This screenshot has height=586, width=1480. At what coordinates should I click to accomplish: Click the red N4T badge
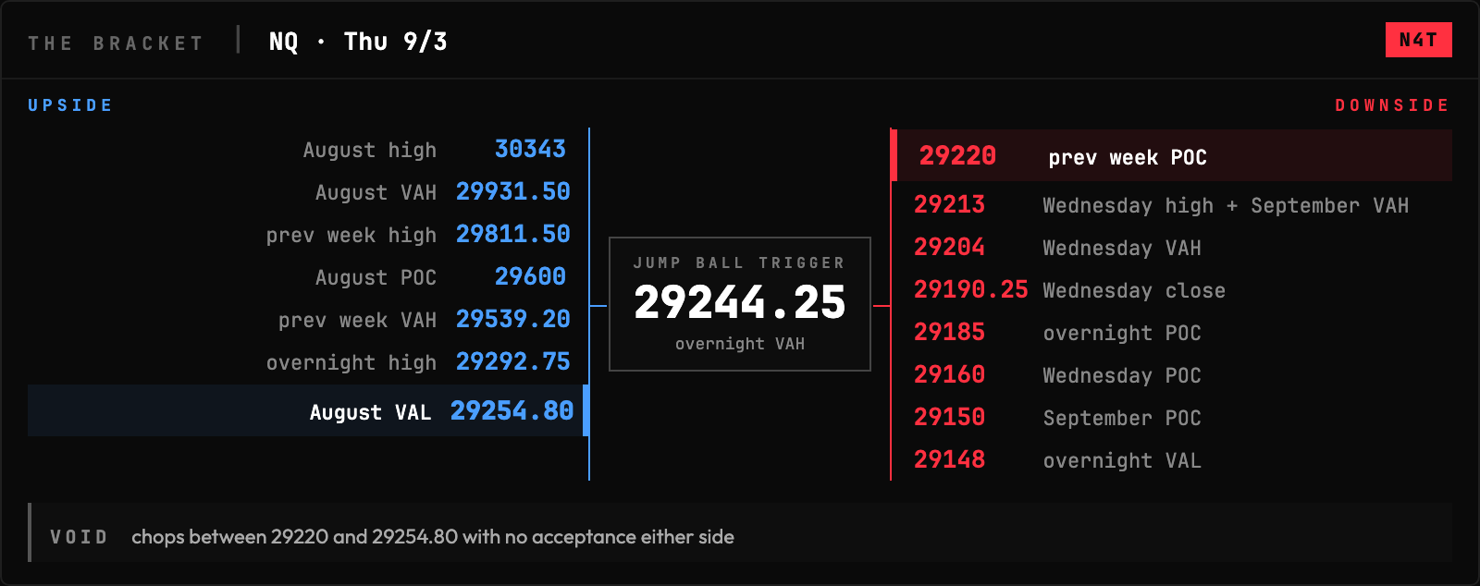[x=1418, y=40]
